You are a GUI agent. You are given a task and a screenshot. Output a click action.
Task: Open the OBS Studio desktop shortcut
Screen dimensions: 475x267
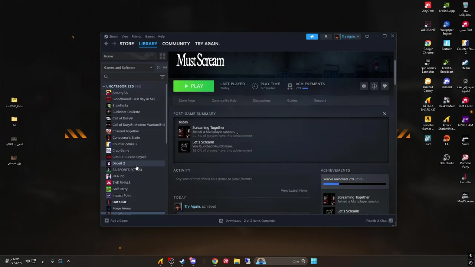[447, 159]
